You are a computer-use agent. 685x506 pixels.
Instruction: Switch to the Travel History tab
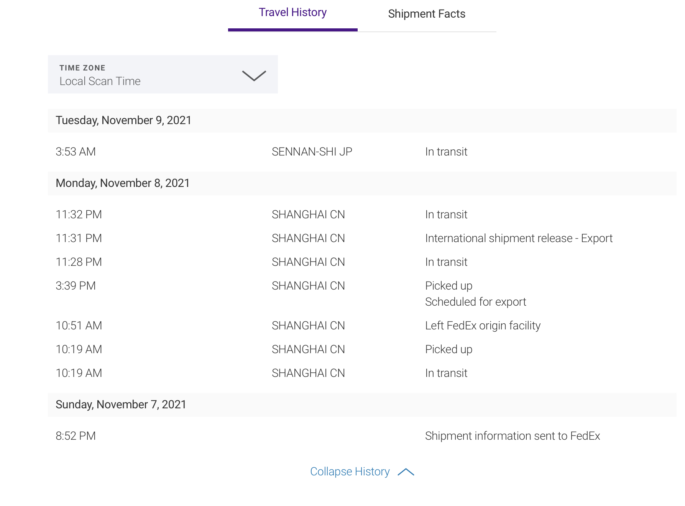292,13
